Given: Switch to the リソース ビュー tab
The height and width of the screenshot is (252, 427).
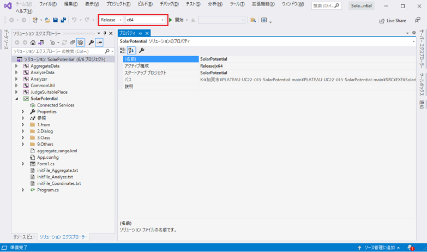Looking at the screenshot, I should click(x=24, y=237).
